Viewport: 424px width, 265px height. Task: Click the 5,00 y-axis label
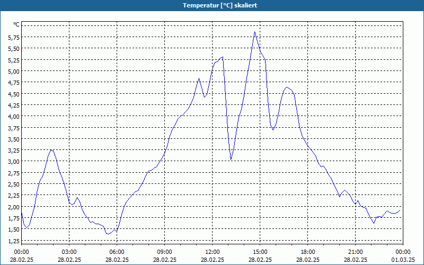[14, 71]
